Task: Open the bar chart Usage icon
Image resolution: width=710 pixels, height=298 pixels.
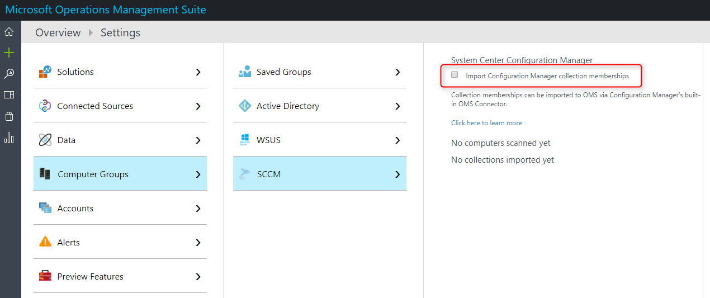Action: 9,138
